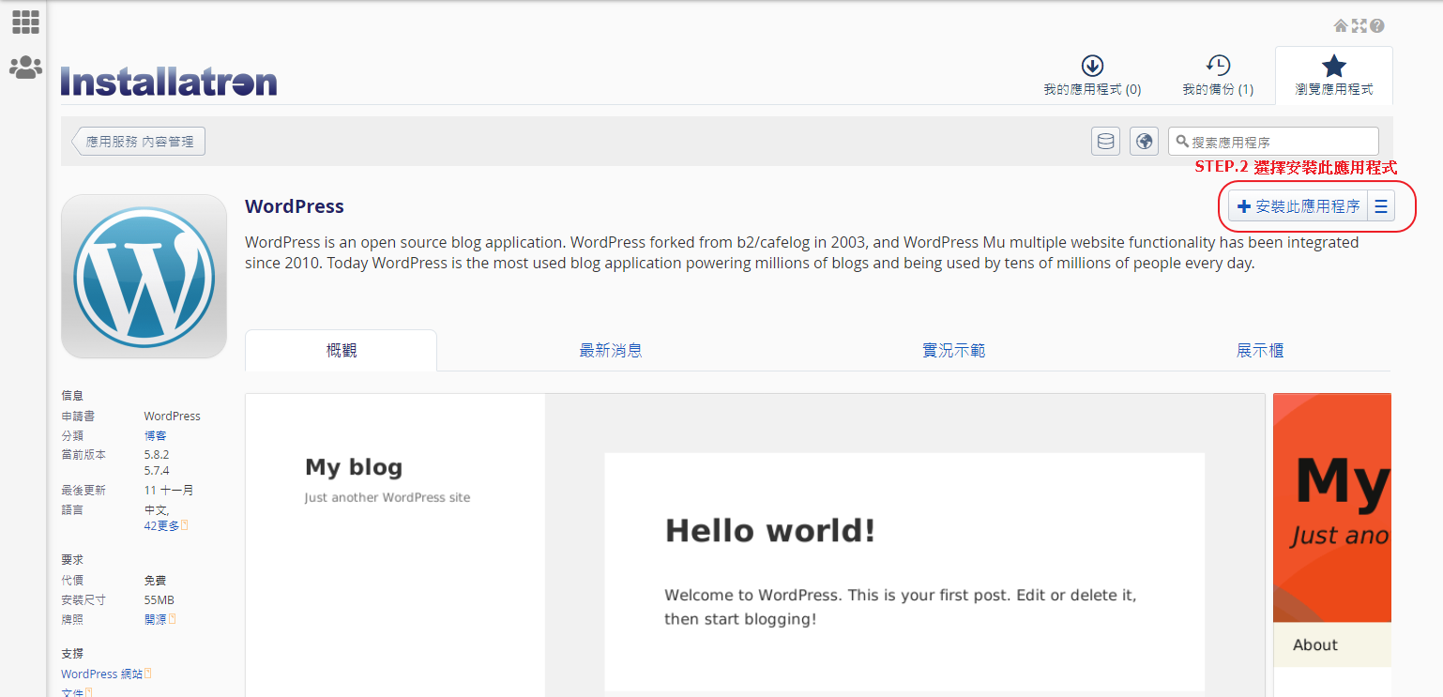The image size is (1443, 697).
Task: Open the 博客 category link
Action: 156,435
